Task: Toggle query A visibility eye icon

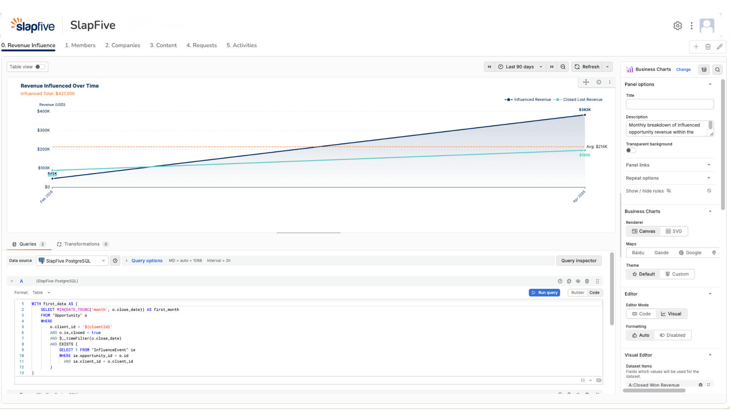Action: [578, 281]
